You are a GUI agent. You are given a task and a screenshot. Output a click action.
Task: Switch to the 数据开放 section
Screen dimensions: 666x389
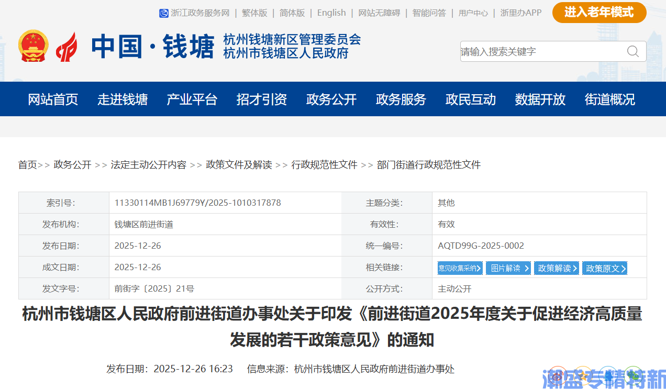(x=540, y=99)
